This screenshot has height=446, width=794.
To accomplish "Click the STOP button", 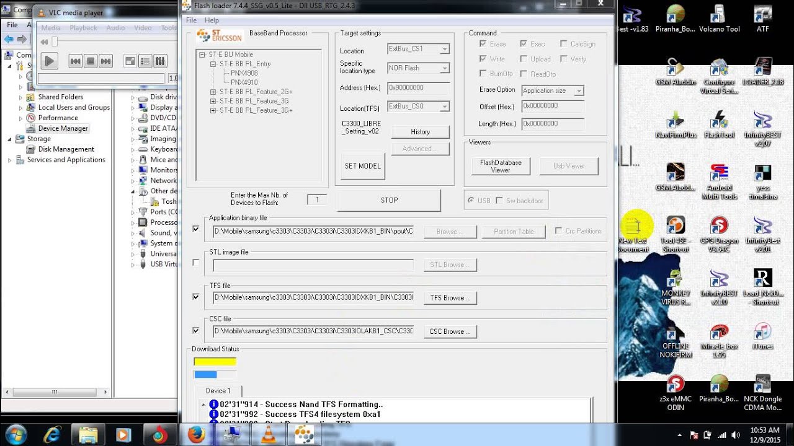I will pos(389,200).
